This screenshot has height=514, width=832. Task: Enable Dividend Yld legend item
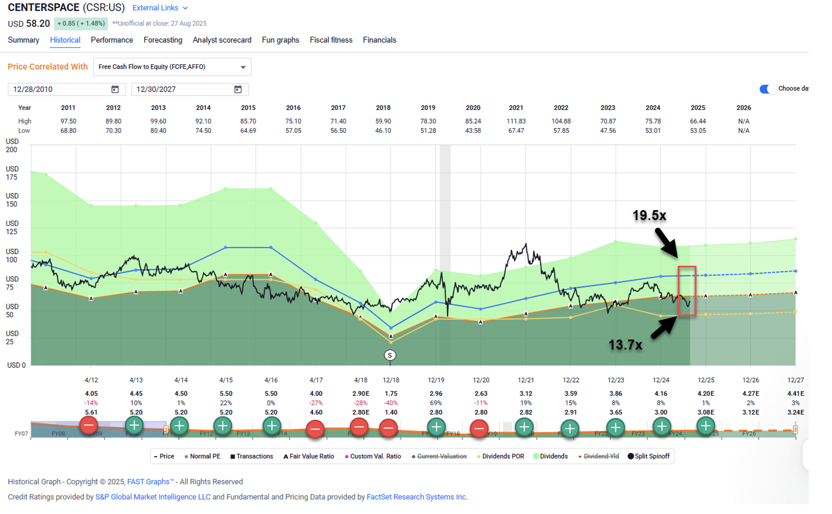pos(599,457)
